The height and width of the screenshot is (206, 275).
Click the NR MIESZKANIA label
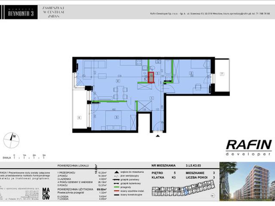(163, 166)
